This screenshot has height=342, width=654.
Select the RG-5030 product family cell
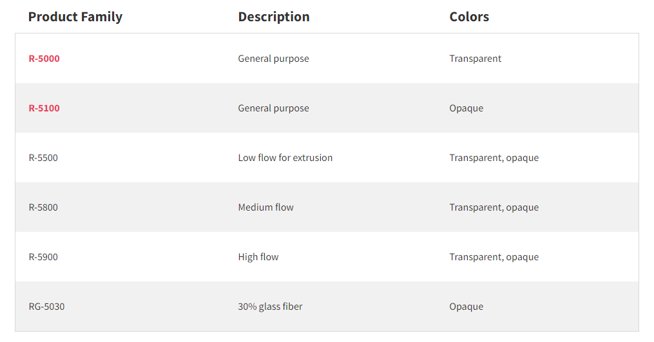click(x=46, y=307)
